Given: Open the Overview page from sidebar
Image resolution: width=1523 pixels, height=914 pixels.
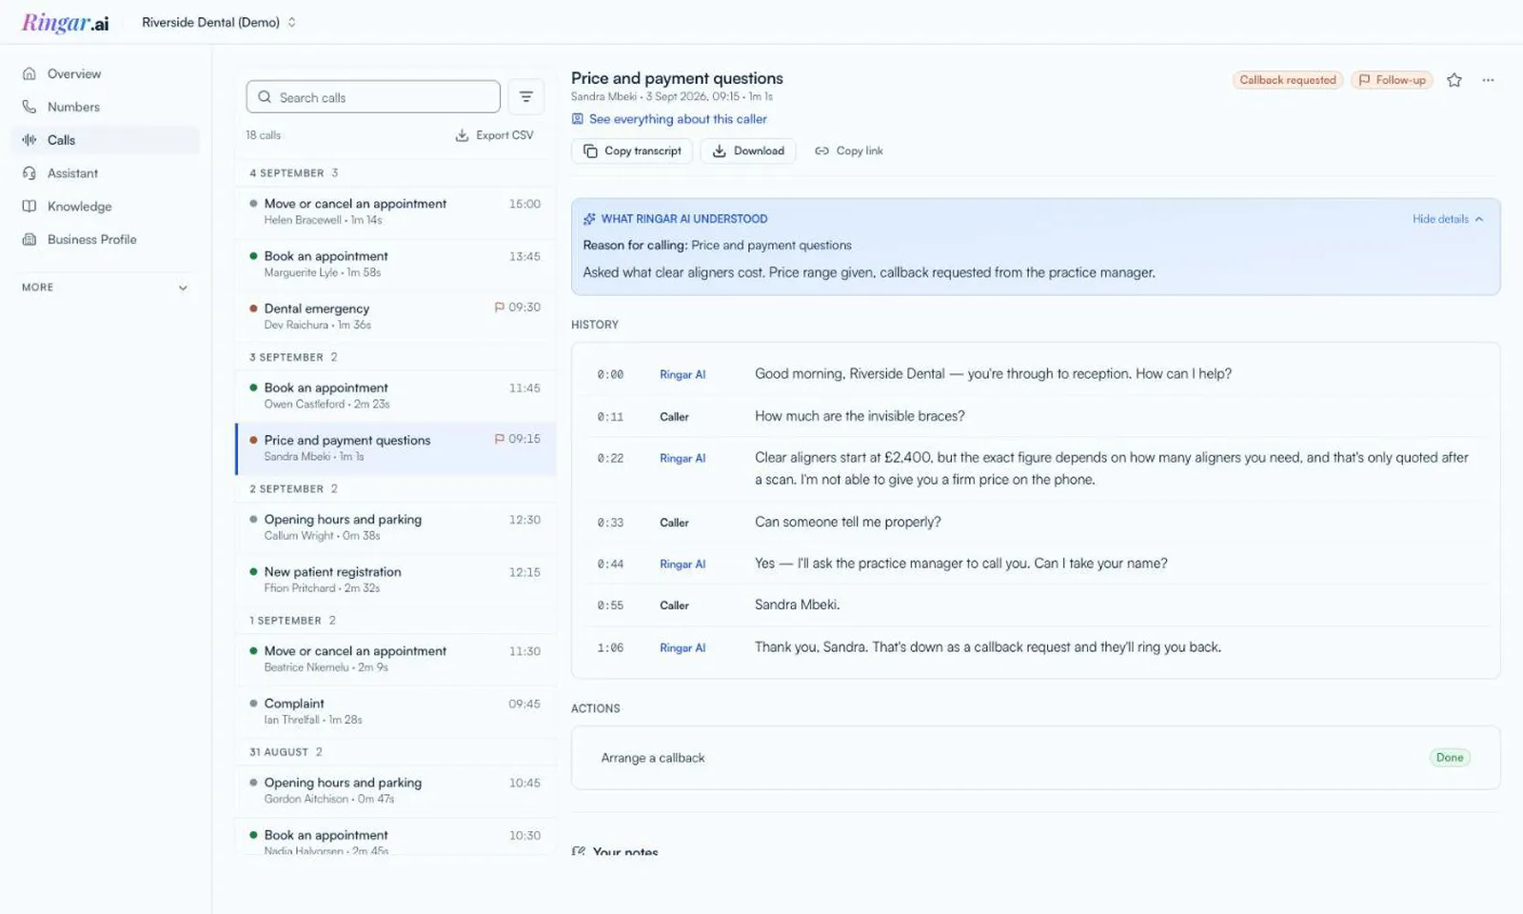Looking at the screenshot, I should pyautogui.click(x=106, y=73).
